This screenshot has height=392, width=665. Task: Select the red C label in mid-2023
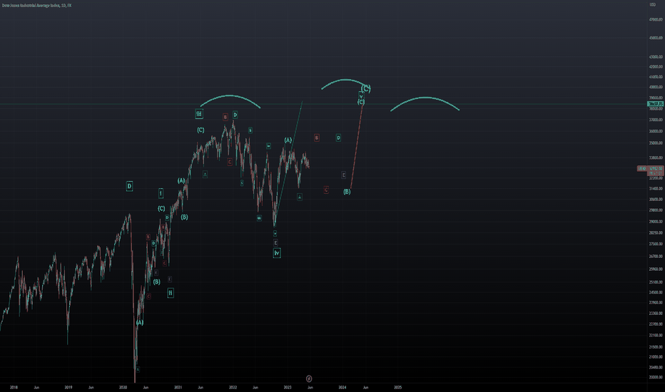click(x=325, y=190)
